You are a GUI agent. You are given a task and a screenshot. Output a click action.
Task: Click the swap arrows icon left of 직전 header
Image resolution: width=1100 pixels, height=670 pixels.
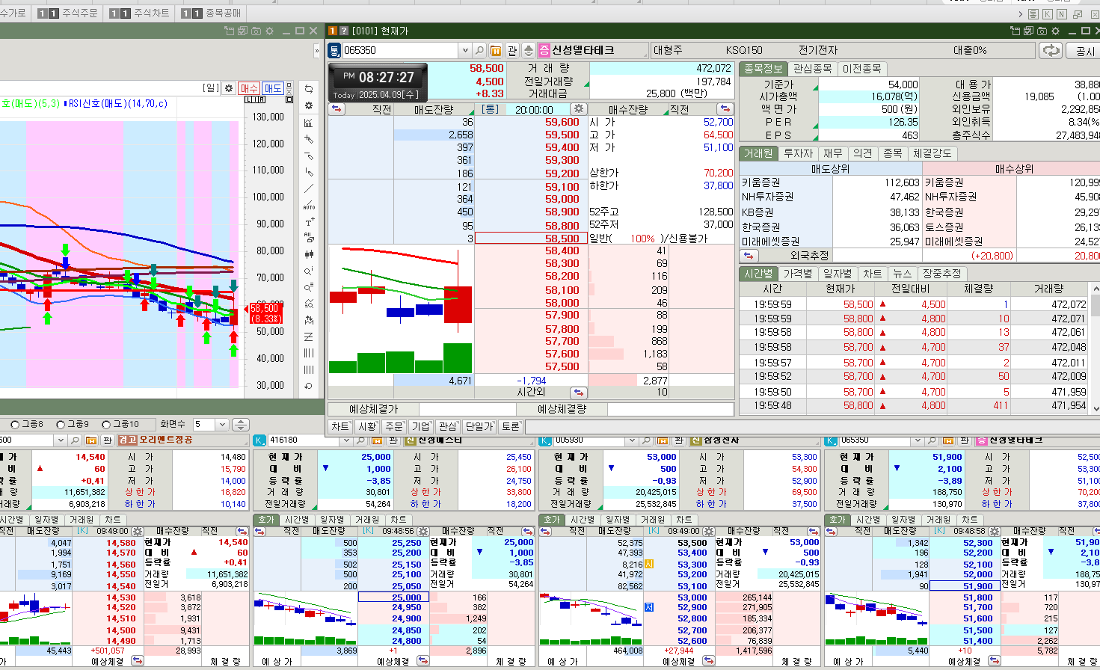pyautogui.click(x=337, y=109)
